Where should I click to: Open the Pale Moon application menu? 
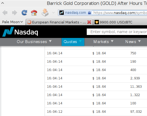[x=12, y=22]
